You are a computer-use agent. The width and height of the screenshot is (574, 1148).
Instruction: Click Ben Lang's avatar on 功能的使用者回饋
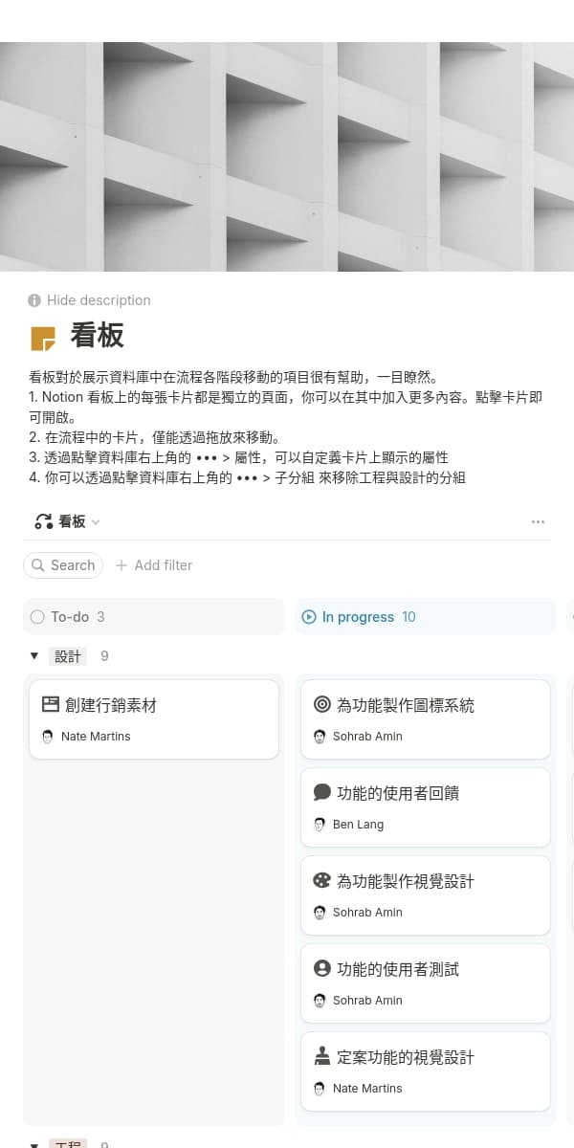319,824
